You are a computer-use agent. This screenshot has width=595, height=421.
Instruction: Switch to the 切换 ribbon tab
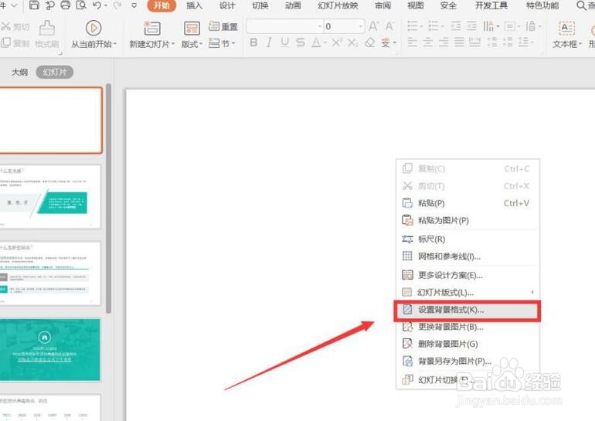260,5
